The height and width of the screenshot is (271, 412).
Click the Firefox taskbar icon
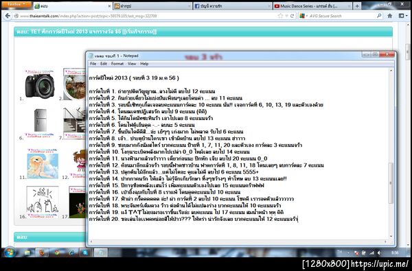click(x=42, y=252)
